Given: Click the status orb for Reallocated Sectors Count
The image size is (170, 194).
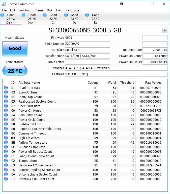Looking at the screenshot, I should point(6,102).
